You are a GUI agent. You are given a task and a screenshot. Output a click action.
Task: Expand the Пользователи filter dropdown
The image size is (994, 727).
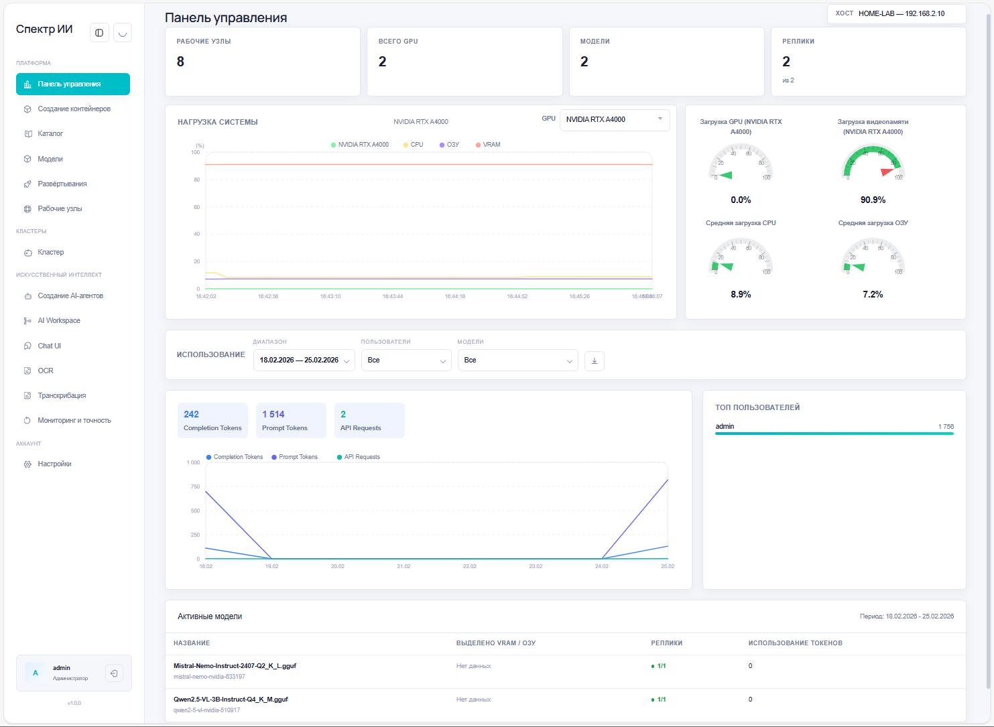point(406,360)
